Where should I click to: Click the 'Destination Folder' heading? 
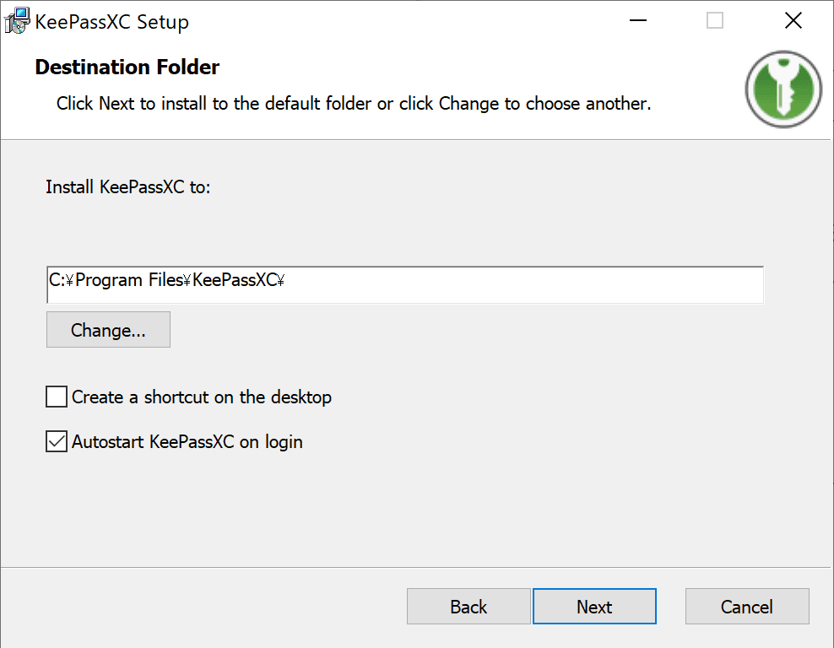(x=127, y=67)
